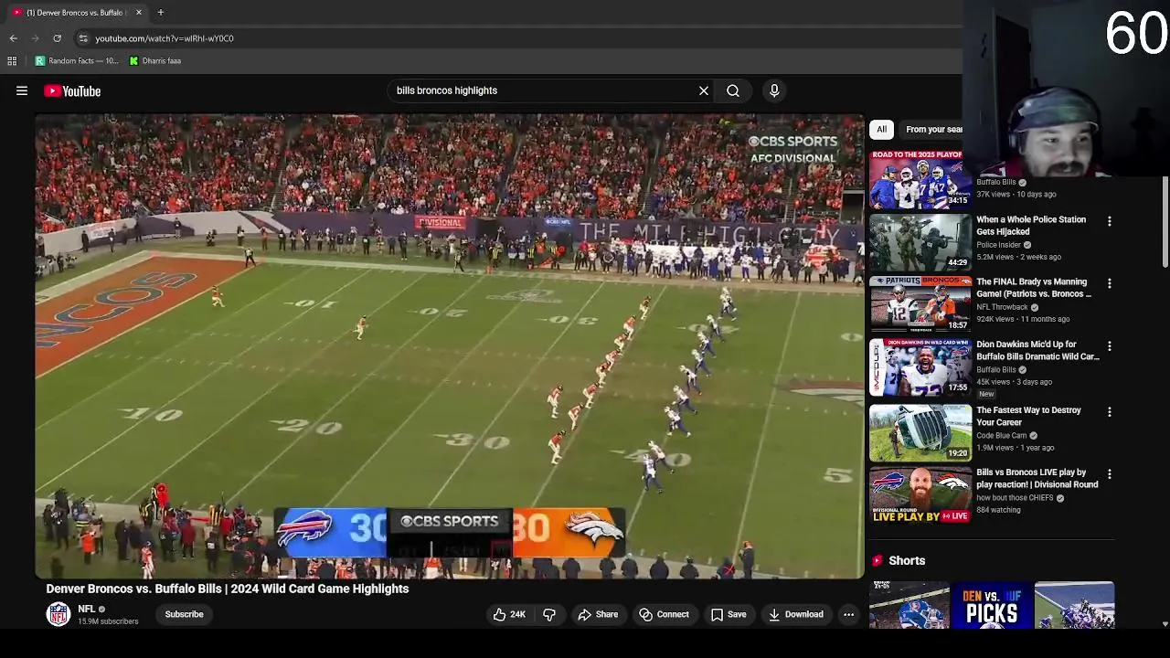Go to the YouTube home logo
Image resolution: width=1170 pixels, height=658 pixels.
[72, 90]
